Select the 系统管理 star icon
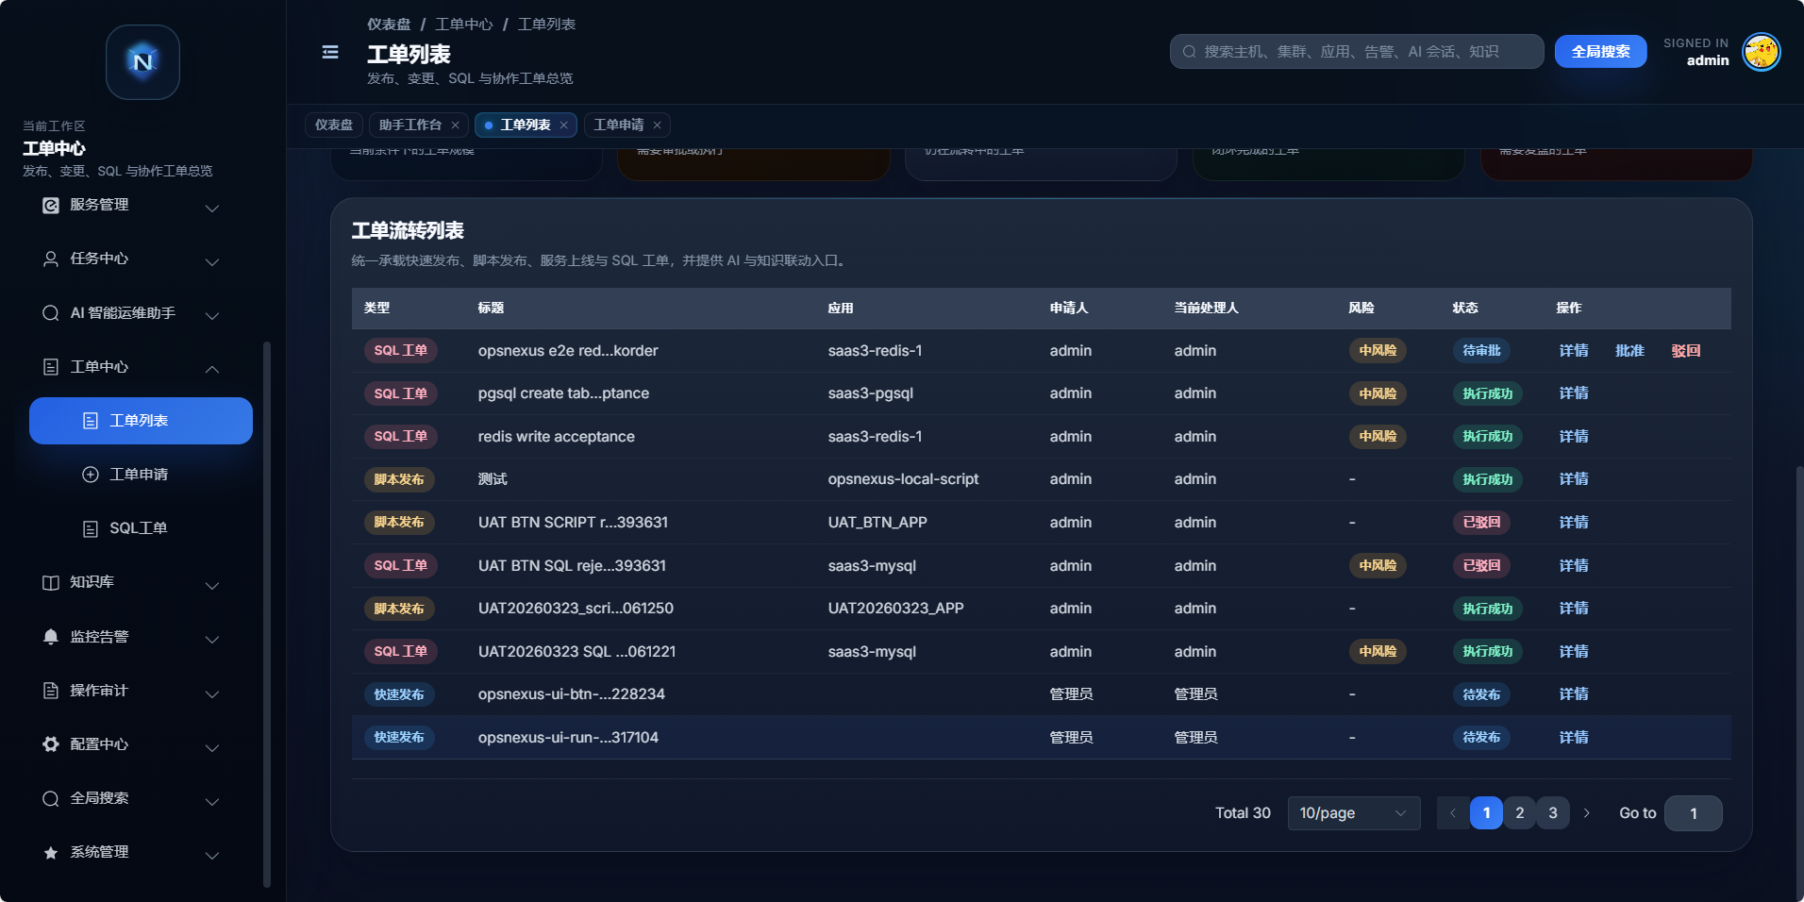 pyautogui.click(x=50, y=851)
